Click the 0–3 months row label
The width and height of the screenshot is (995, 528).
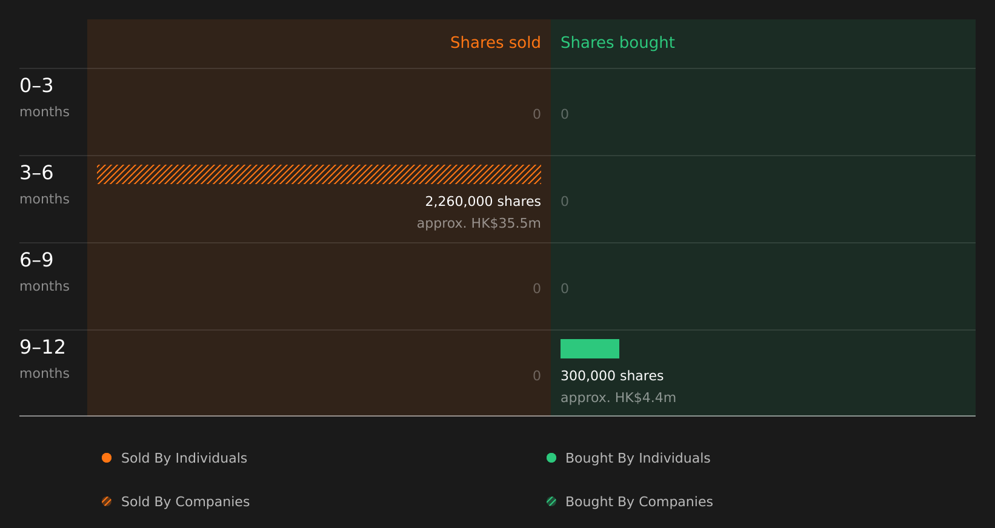(x=44, y=97)
